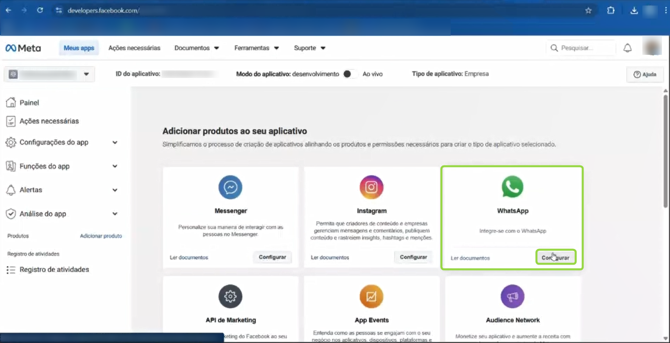Click the Instagram product icon
Screen dimensions: 670x343
(x=371, y=188)
